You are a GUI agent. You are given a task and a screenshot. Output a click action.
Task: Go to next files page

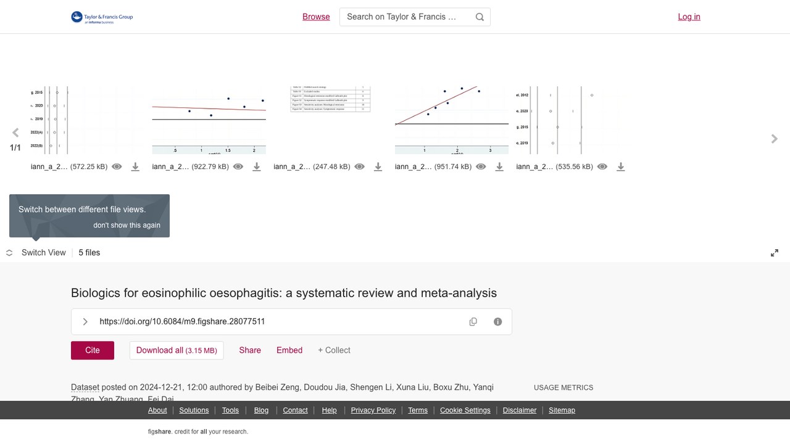pos(775,139)
